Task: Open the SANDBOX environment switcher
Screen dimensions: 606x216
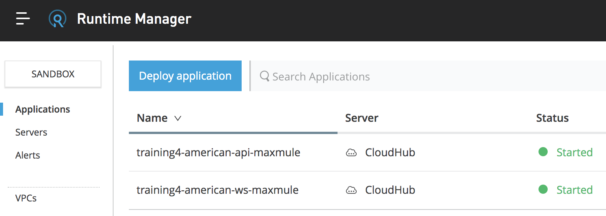Action: (53, 74)
